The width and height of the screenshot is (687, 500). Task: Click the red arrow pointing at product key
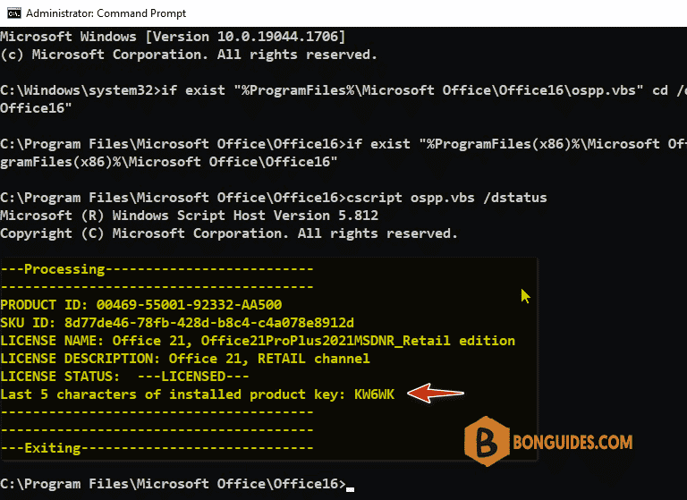pyautogui.click(x=436, y=393)
